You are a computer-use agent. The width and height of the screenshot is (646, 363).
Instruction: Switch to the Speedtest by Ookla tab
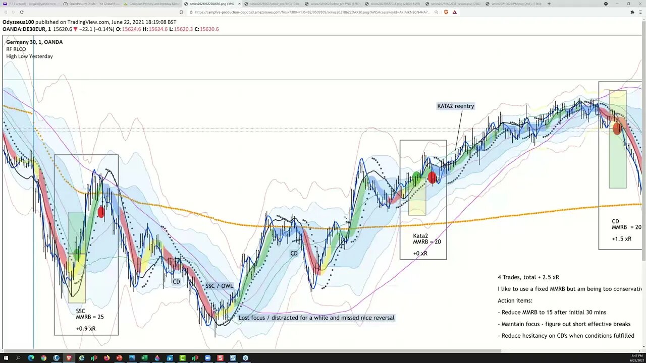point(91,4)
